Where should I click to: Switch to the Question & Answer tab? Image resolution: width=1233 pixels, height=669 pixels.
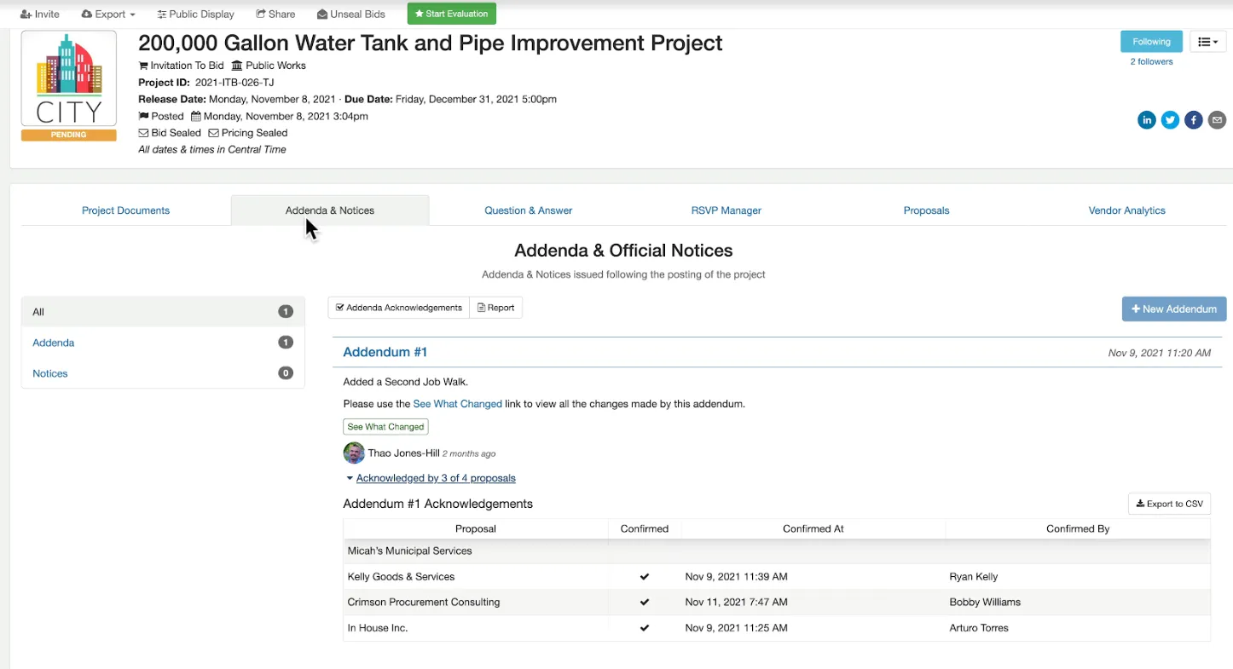pos(528,211)
